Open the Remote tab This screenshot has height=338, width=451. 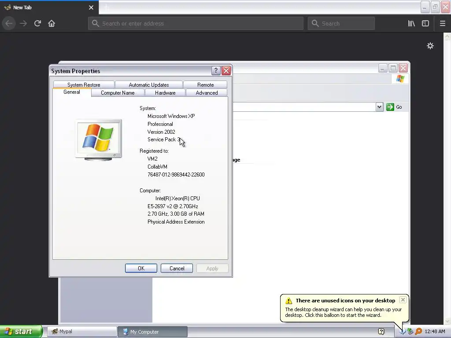[x=205, y=85]
